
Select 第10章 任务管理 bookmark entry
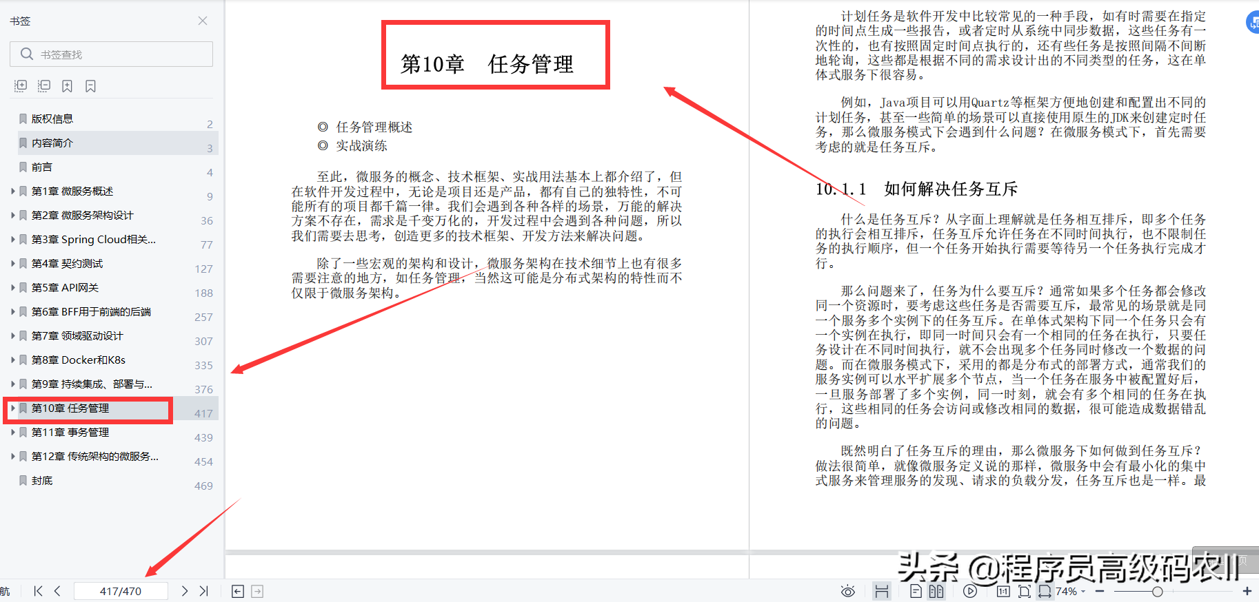70,408
